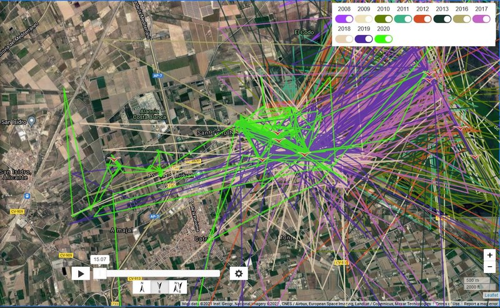Toggle the 2012 tracks switch
Screen dimensions: 500x308
(x=422, y=19)
